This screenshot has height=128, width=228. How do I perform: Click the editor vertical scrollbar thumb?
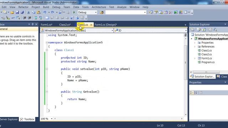point(186,63)
